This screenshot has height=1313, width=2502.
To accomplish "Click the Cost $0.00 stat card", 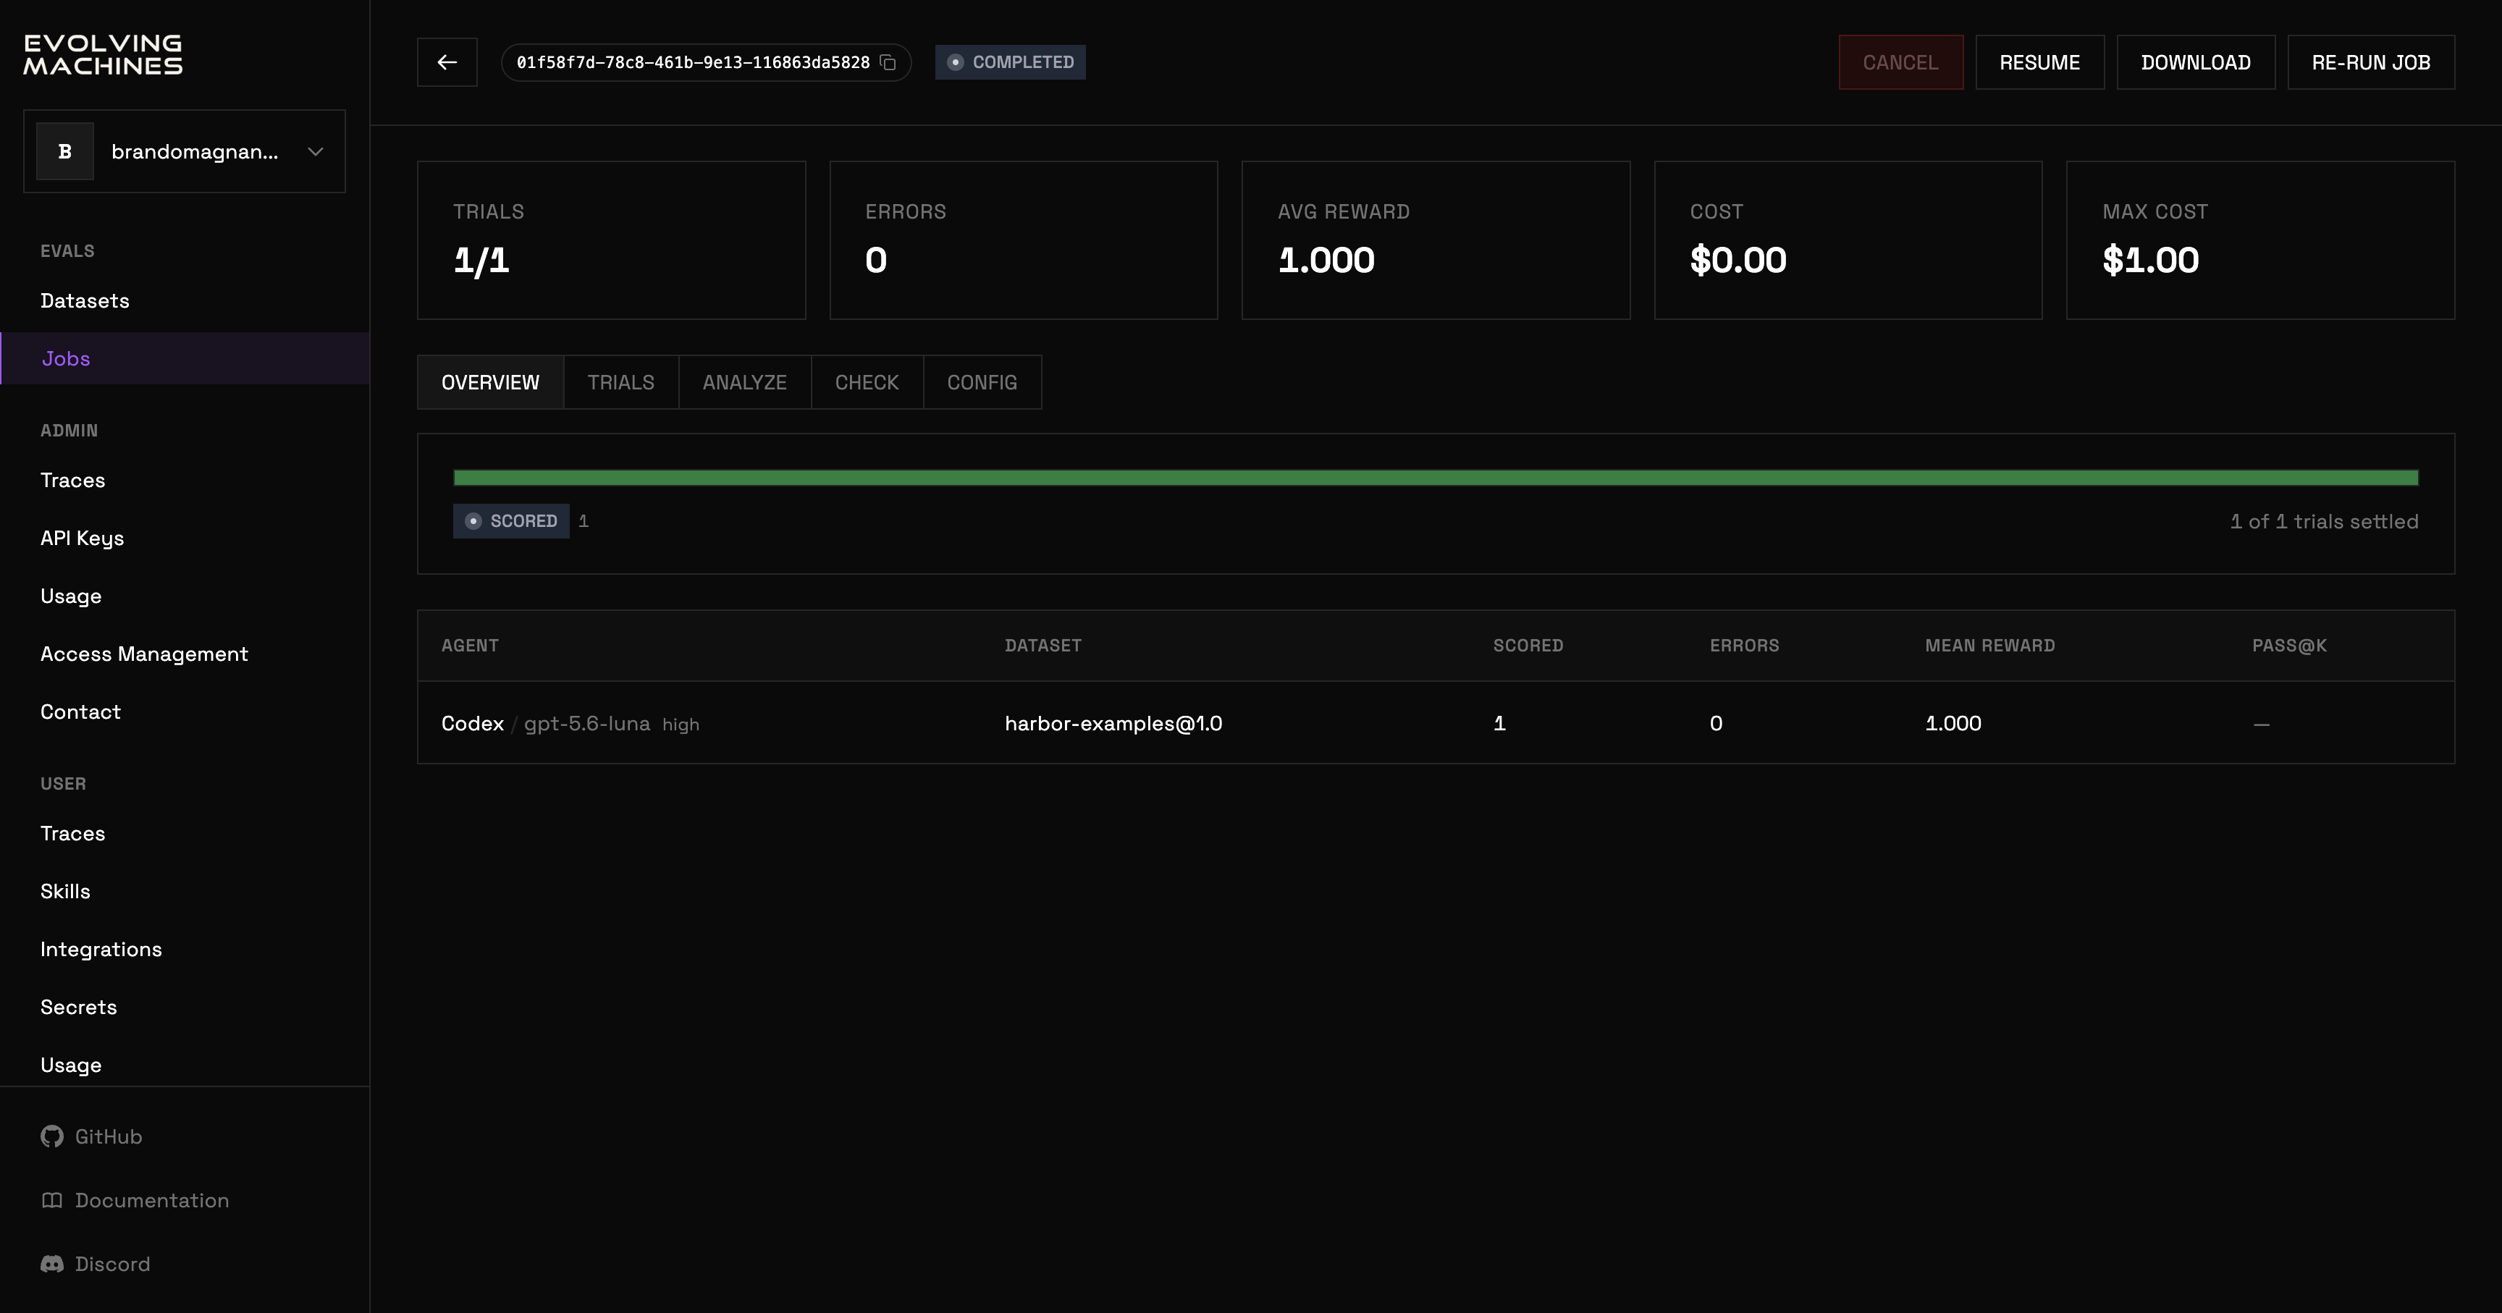I will 1848,240.
